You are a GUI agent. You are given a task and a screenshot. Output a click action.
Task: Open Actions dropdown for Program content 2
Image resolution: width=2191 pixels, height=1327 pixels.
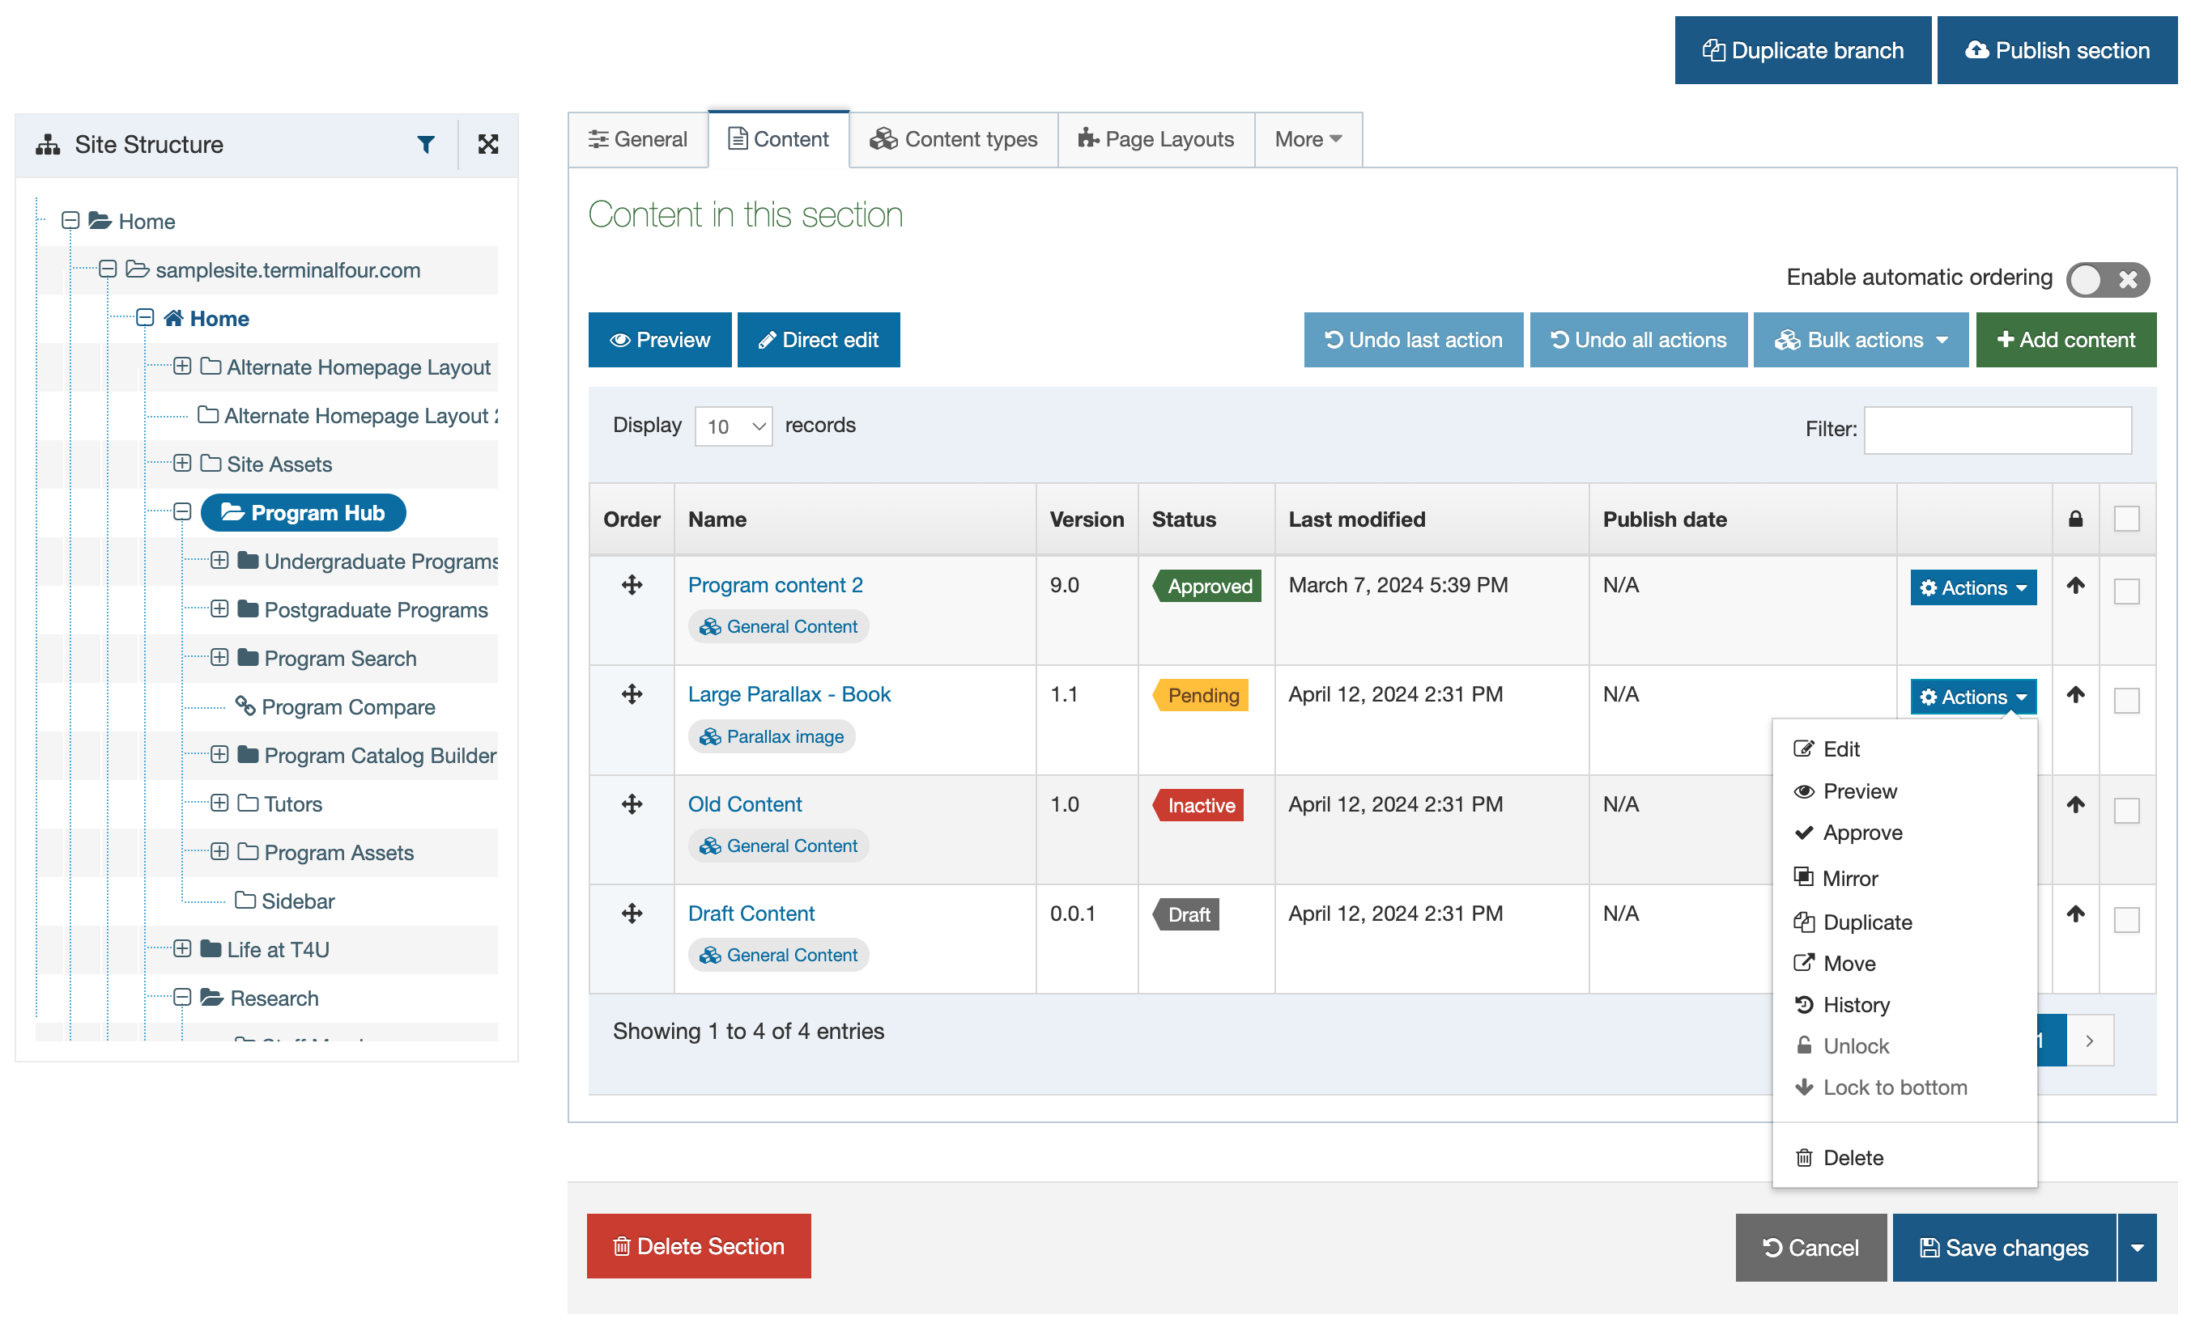tap(1973, 587)
